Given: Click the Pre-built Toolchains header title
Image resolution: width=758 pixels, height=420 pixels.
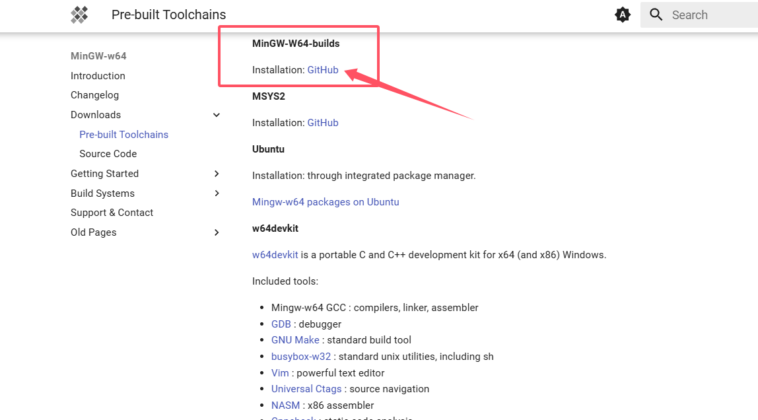Looking at the screenshot, I should click(x=169, y=15).
